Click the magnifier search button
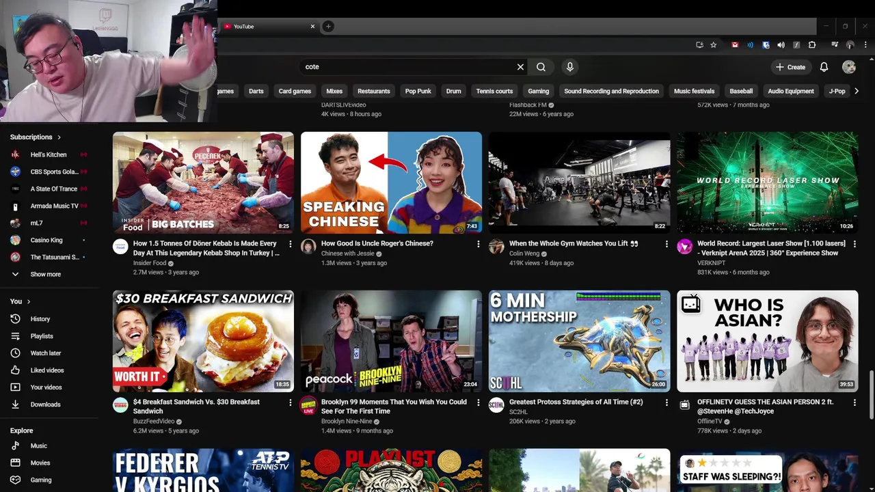Image resolution: width=875 pixels, height=492 pixels. pyautogui.click(x=541, y=67)
